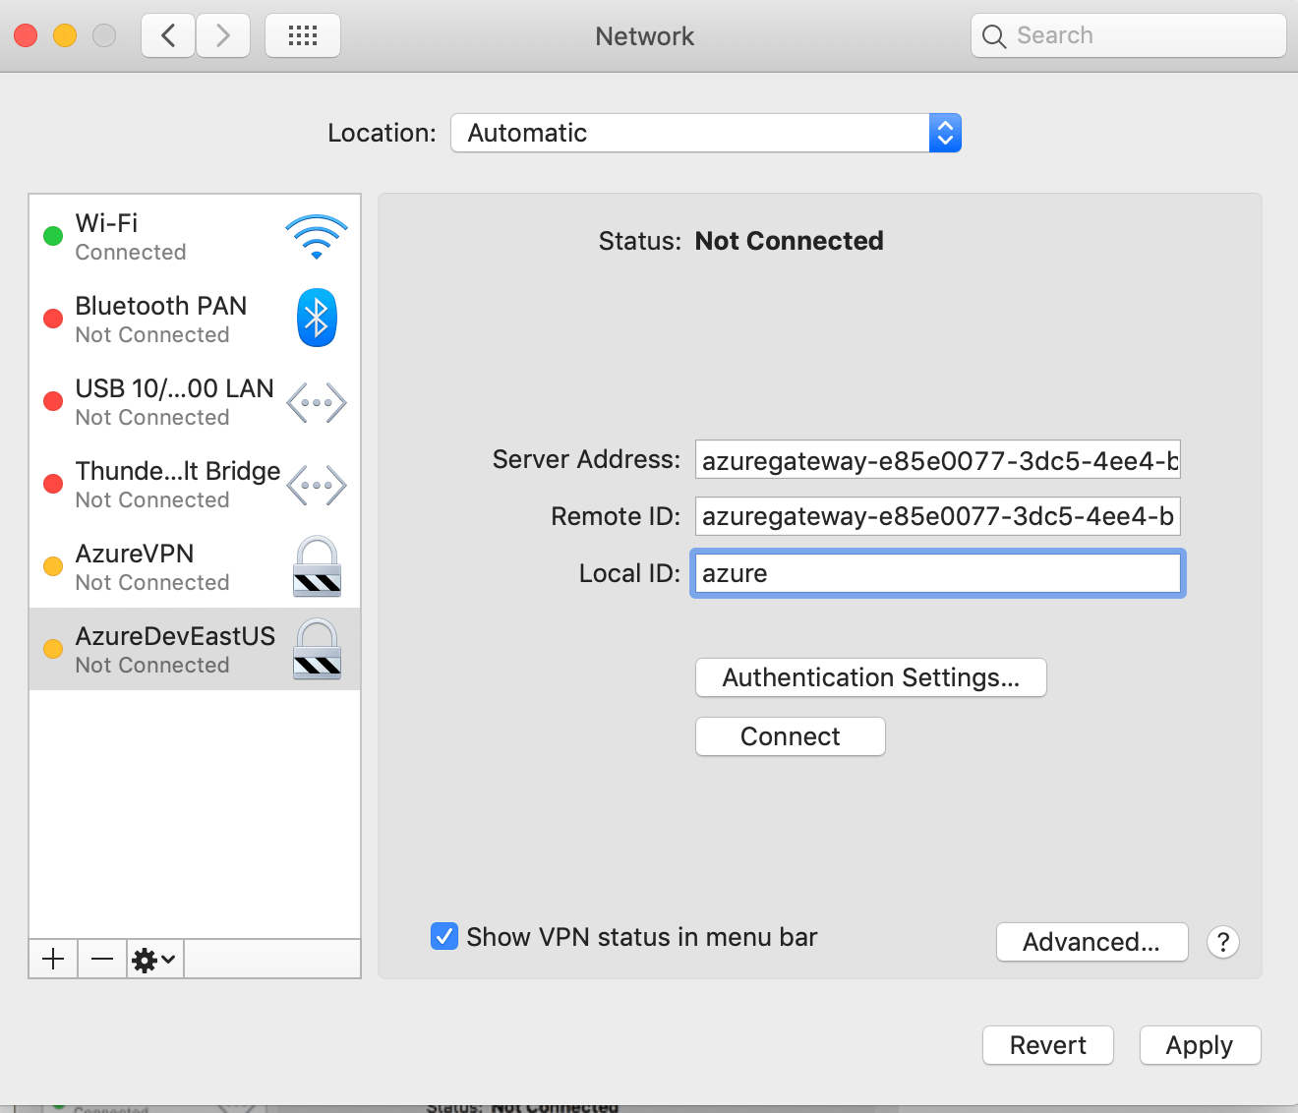
Task: Select the AzureVPN service
Action: click(195, 566)
